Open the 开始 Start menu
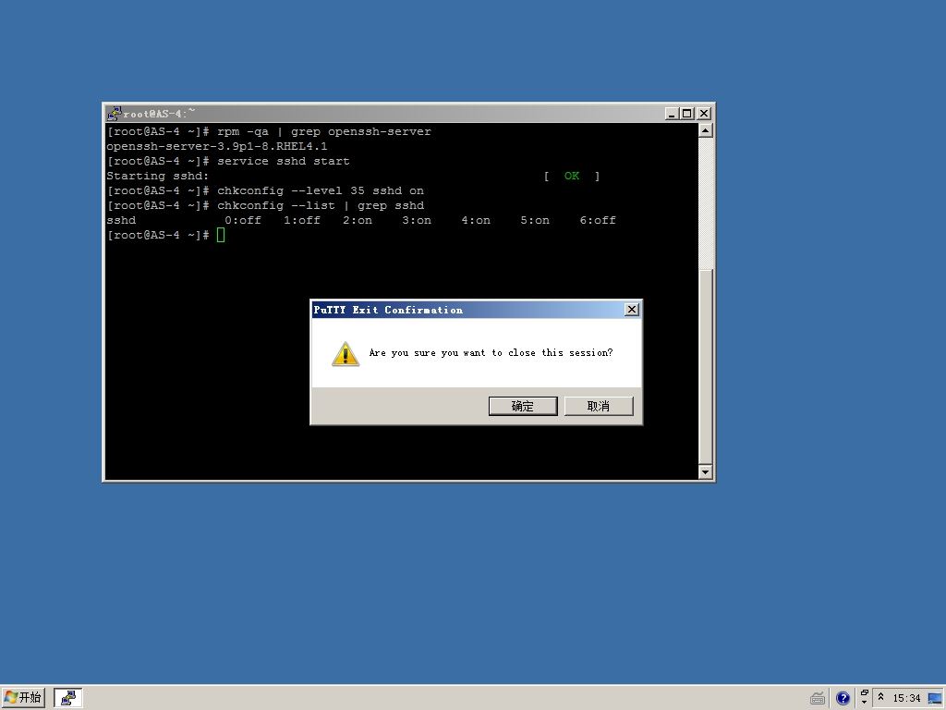Screen dimensions: 946x710 coord(23,697)
